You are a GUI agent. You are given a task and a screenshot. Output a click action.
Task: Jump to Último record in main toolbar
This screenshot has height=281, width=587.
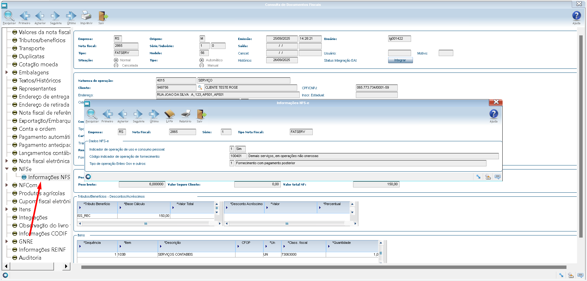pos(71,18)
